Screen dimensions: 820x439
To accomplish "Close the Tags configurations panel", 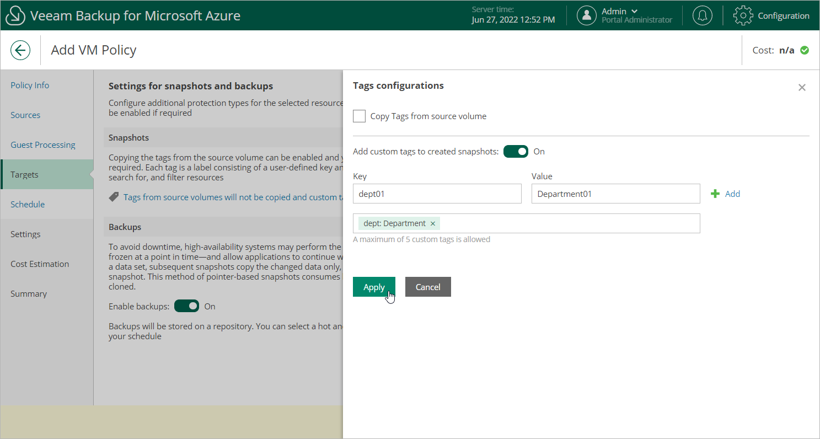I will (x=802, y=87).
